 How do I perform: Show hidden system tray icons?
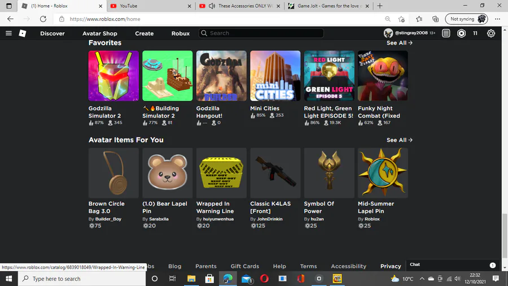tap(422, 279)
